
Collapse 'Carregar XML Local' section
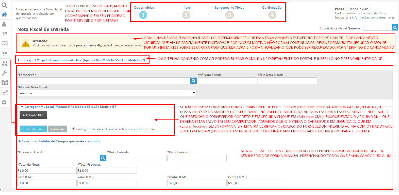click(69, 107)
